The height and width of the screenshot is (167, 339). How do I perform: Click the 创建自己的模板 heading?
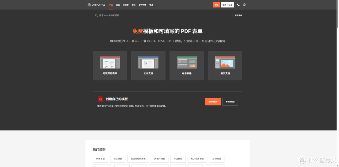pyautogui.click(x=117, y=99)
